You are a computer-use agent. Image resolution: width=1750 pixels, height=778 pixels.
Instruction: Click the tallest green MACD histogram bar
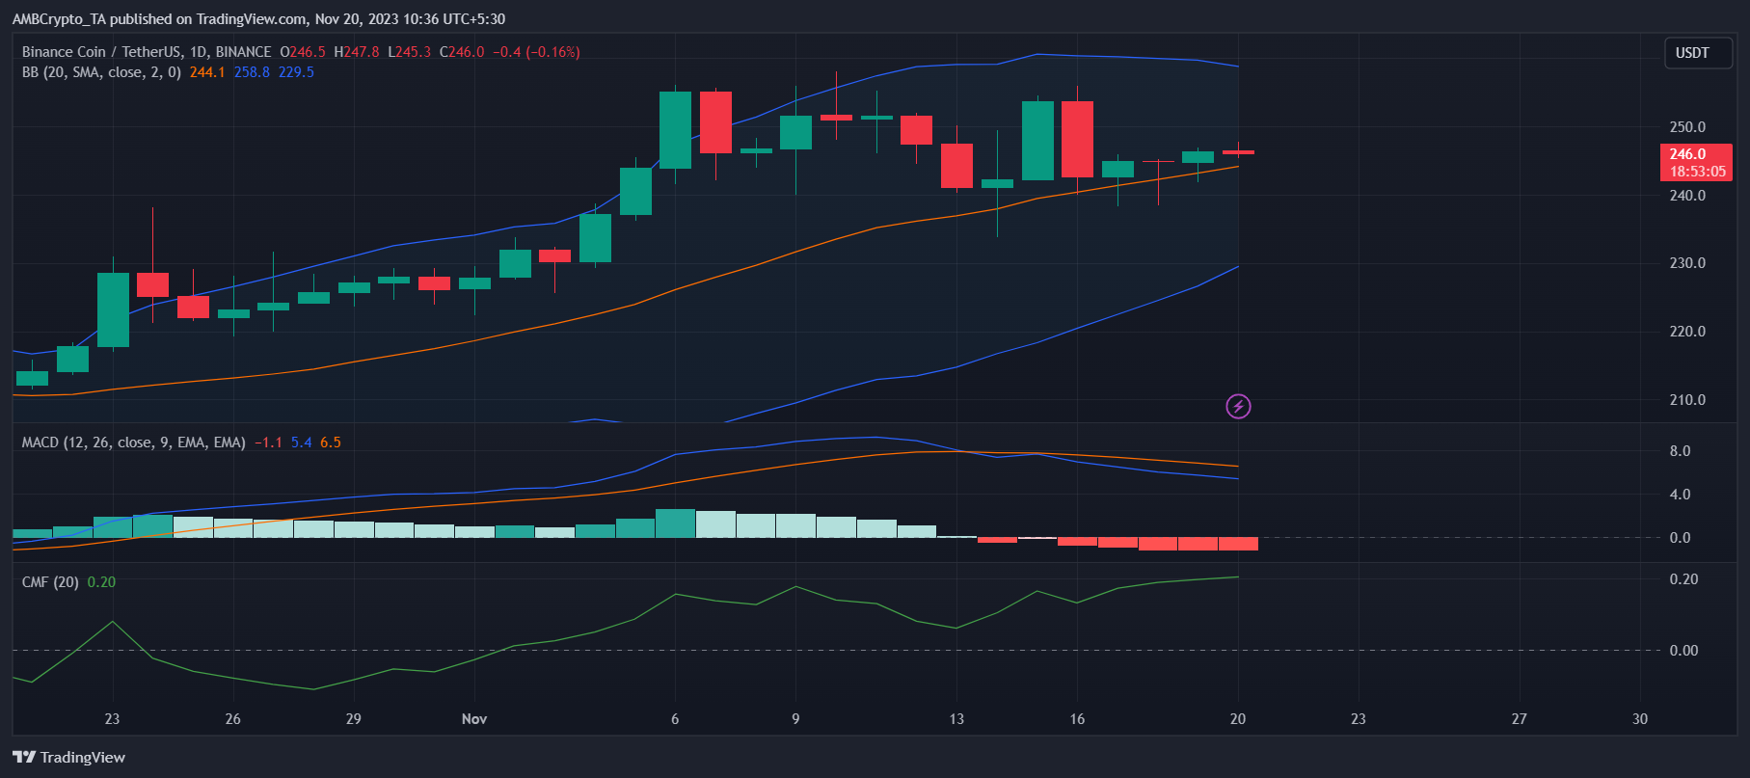675,523
